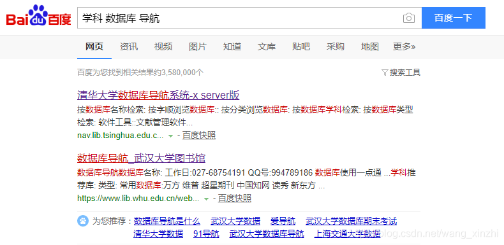Switch to the 资讯 tab
504x245 pixels.
[129, 47]
